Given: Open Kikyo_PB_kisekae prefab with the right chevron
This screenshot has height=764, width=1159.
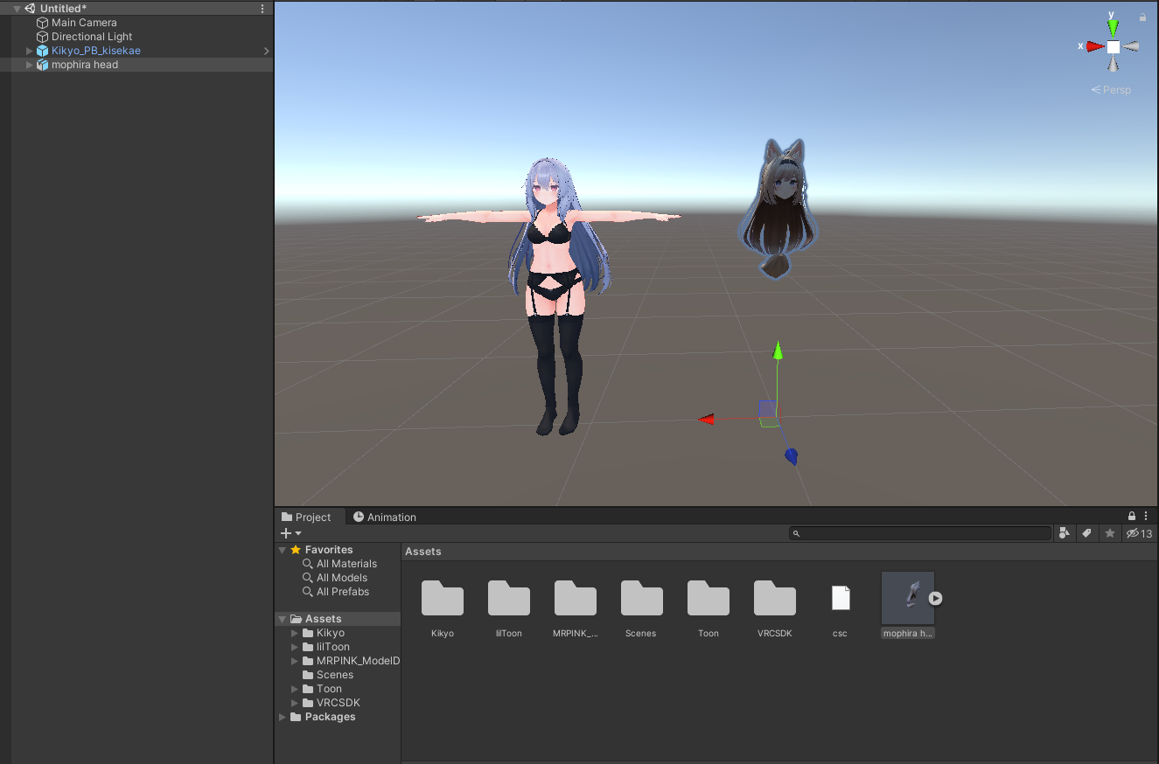Looking at the screenshot, I should pos(266,51).
